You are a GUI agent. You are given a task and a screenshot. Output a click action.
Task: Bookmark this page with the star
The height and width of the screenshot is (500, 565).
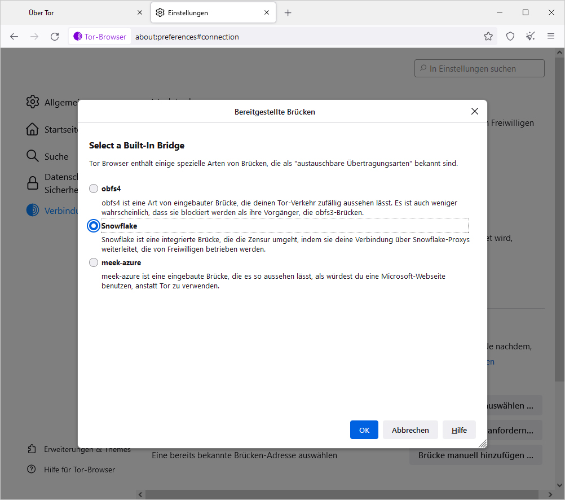pos(488,36)
